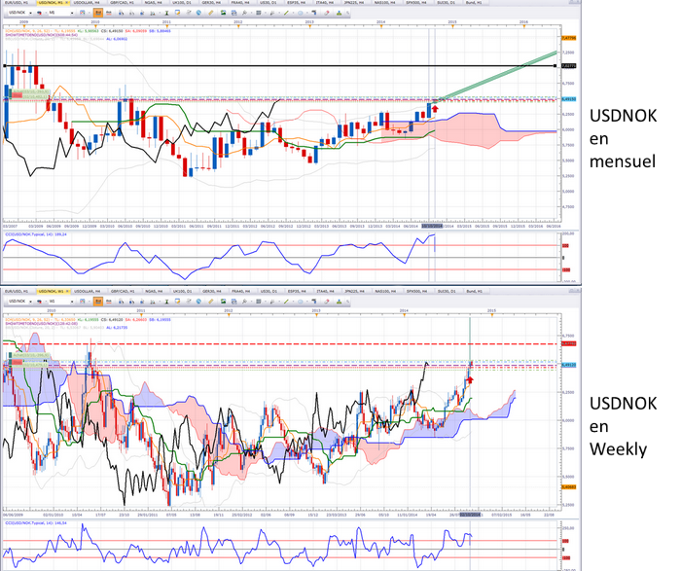Click the green stamp icon in weekly toolbar
This screenshot has height=571, width=681.
339,302
